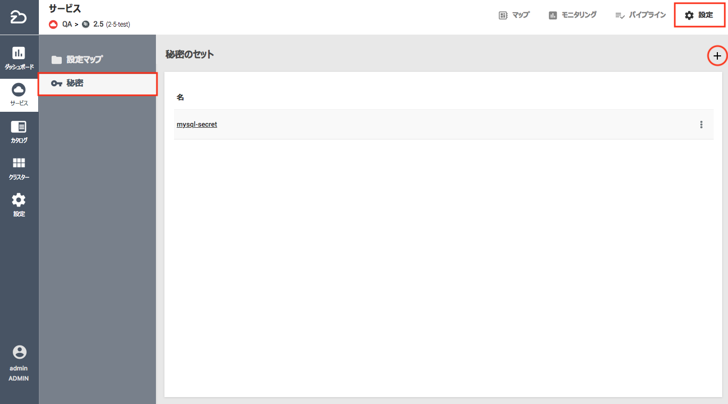This screenshot has width=728, height=404.
Task: Switch to the マップ tab
Action: (x=514, y=15)
